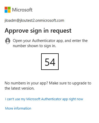
Task: Click the Microsoft four-square logo
Action: 8,10
